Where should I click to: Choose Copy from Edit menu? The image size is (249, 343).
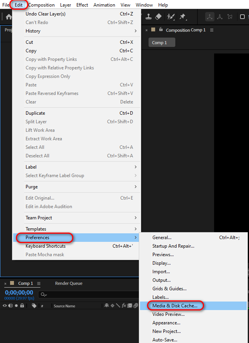pyautogui.click(x=76, y=51)
